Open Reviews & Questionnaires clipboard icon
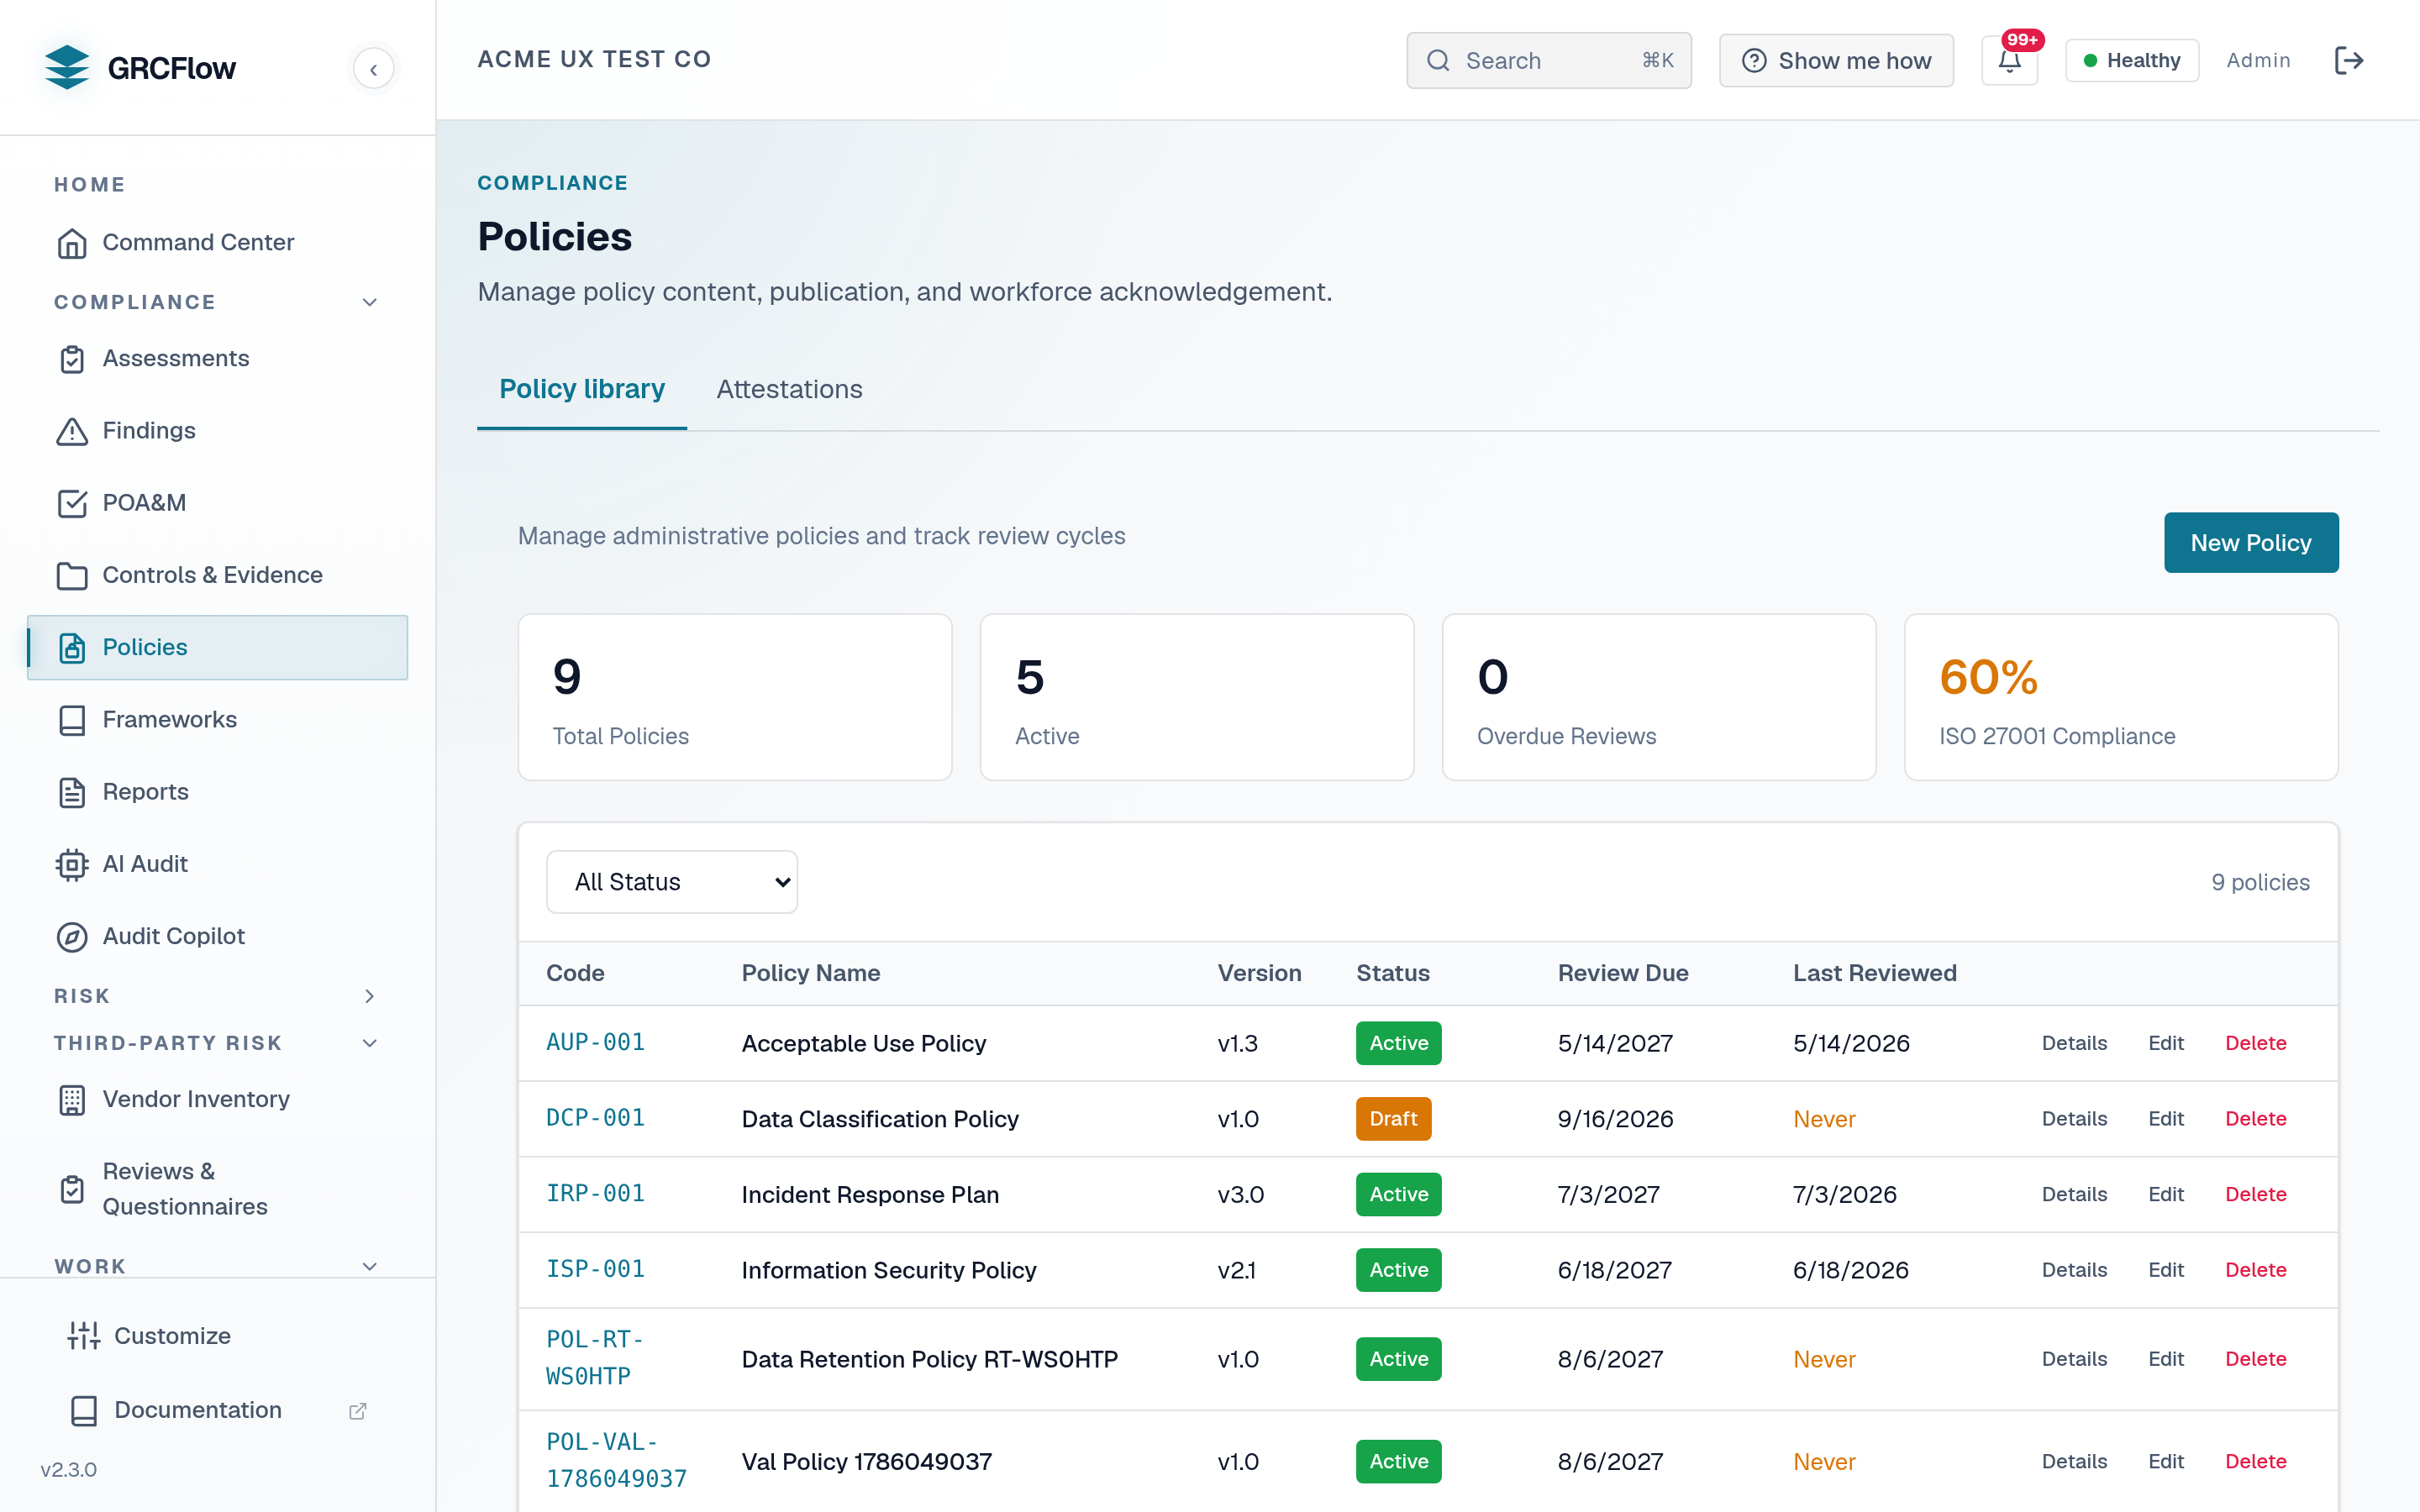 (x=72, y=1189)
